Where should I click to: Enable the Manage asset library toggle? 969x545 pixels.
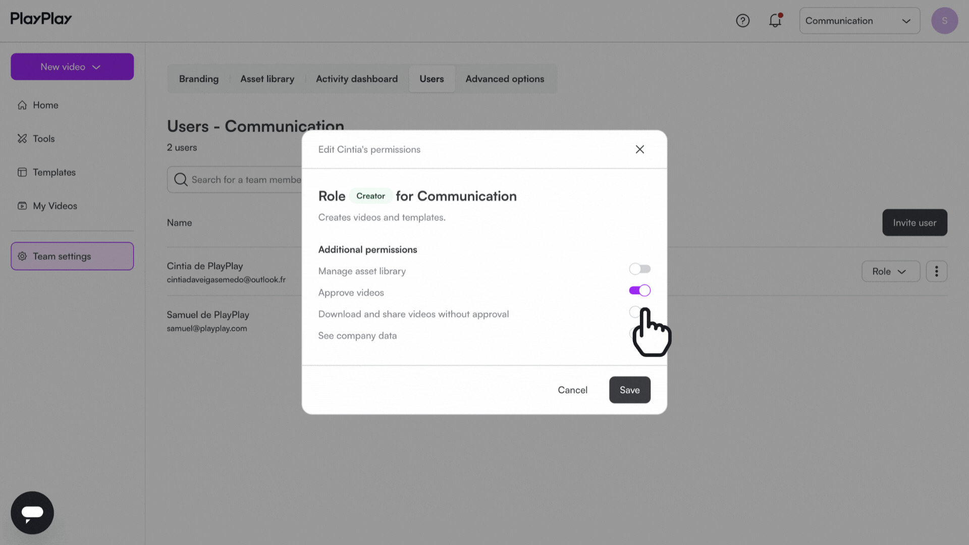click(639, 269)
